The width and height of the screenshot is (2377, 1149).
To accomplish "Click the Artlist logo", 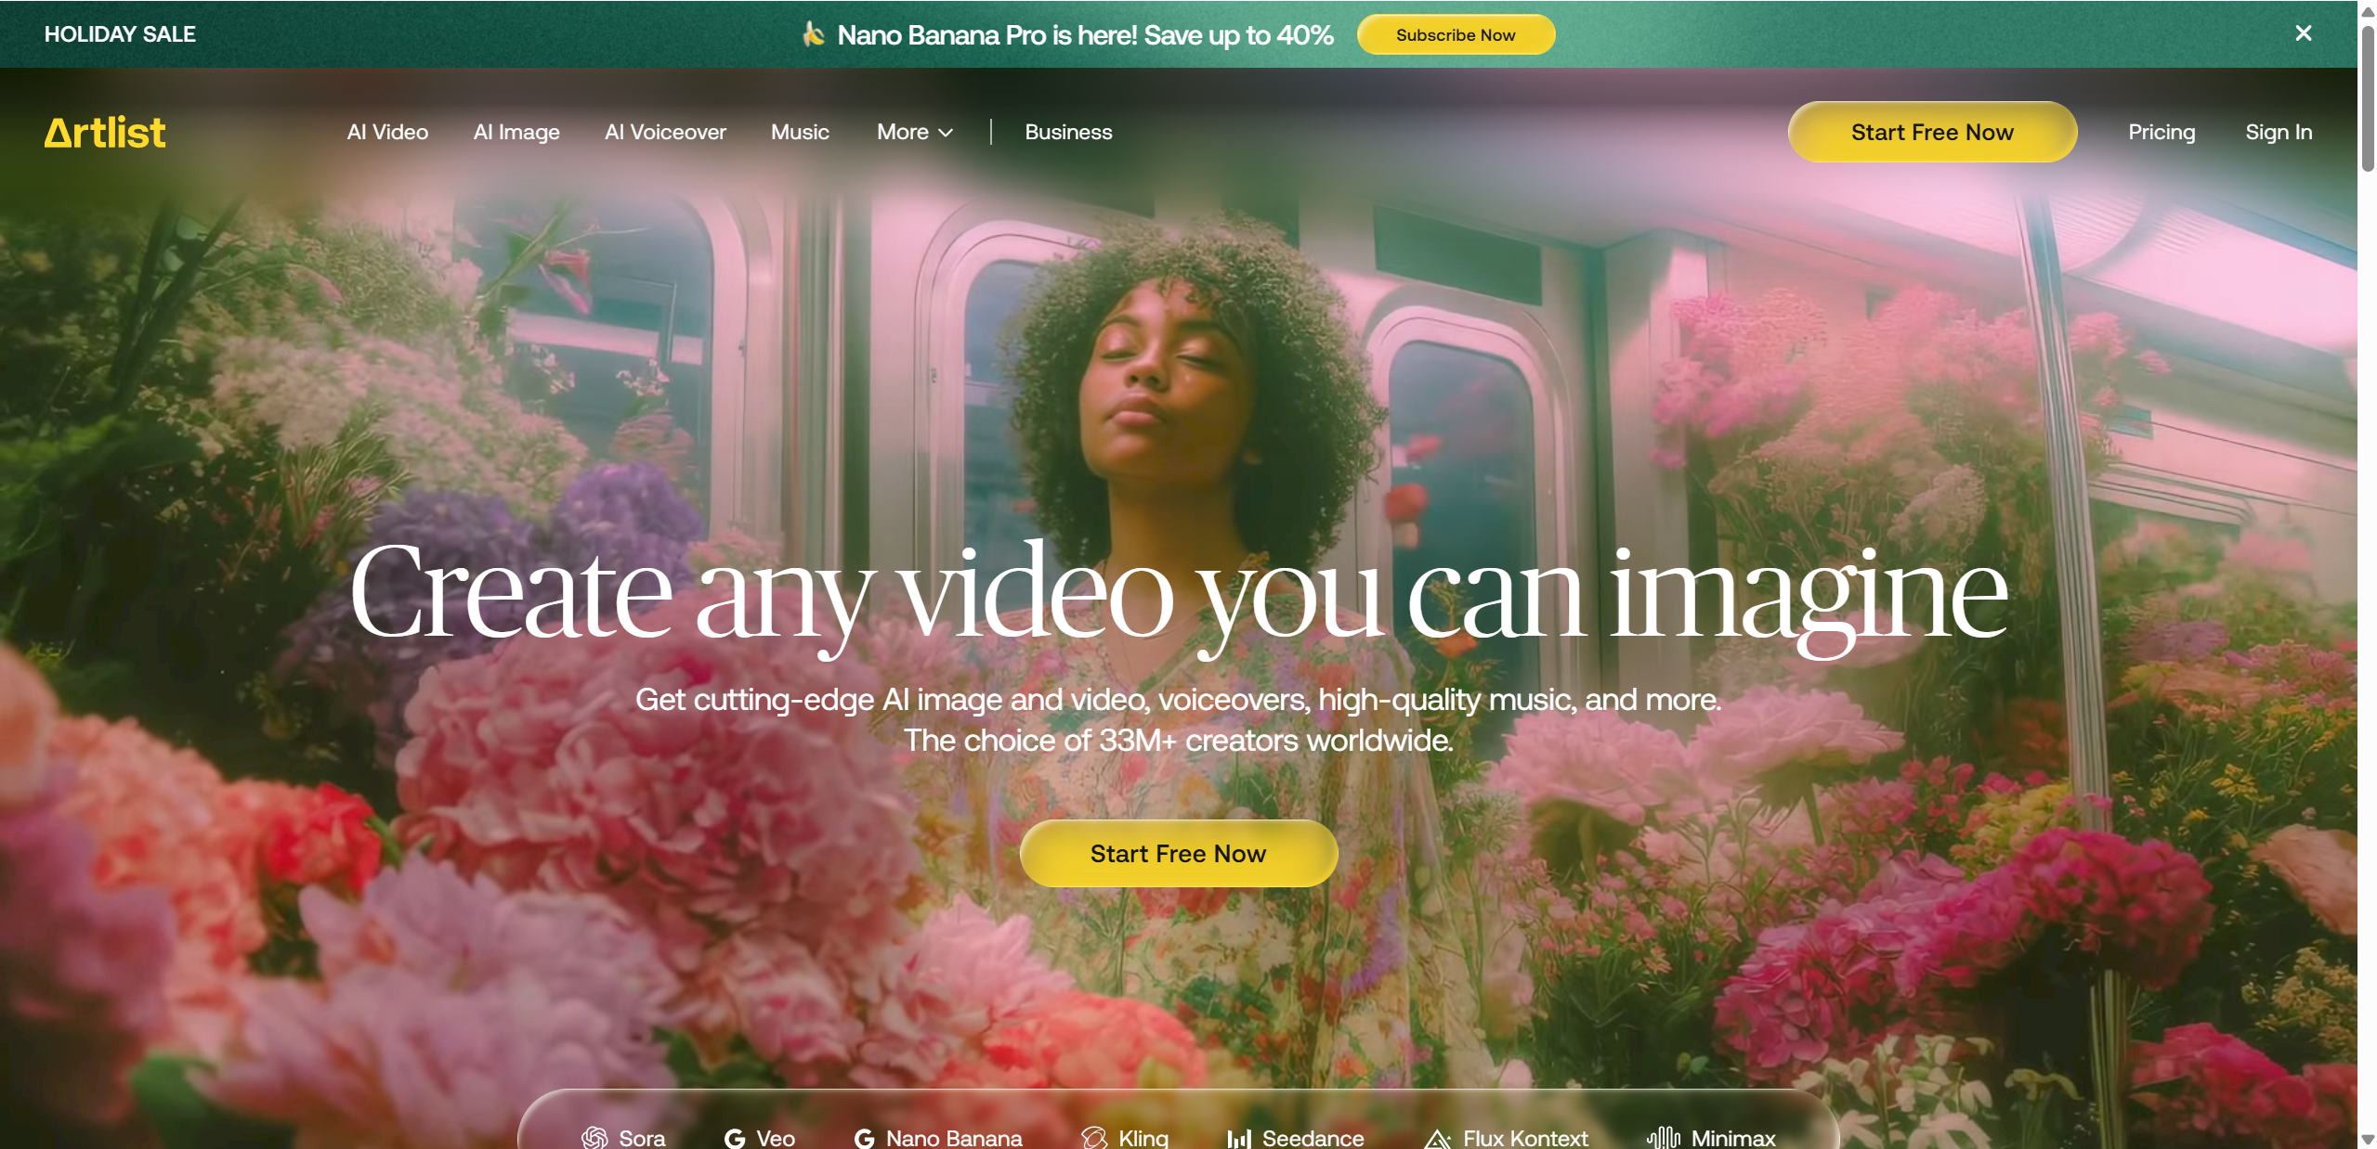I will [x=105, y=132].
